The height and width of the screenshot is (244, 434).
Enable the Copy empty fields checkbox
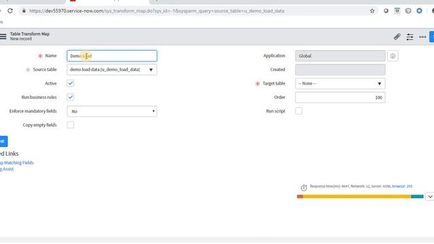point(71,125)
